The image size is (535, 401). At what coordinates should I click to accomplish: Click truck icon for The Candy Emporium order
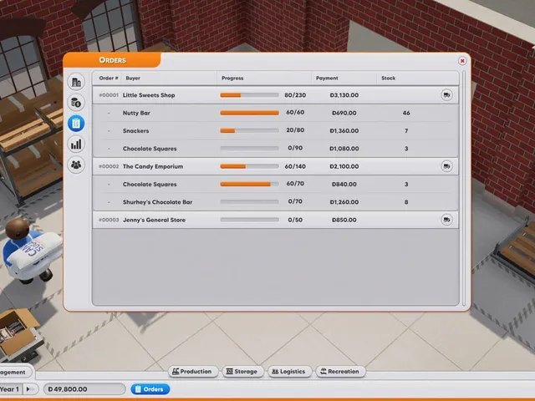coord(446,166)
